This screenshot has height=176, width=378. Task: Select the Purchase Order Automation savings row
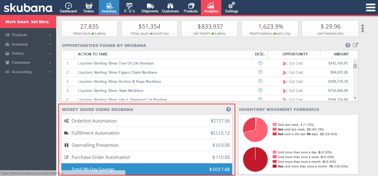coord(147,157)
